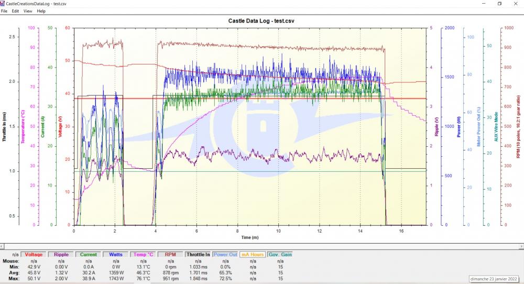Click the Avg RPM value 878 rpm
Image resolution: width=524 pixels, height=284 pixels.
click(x=170, y=272)
